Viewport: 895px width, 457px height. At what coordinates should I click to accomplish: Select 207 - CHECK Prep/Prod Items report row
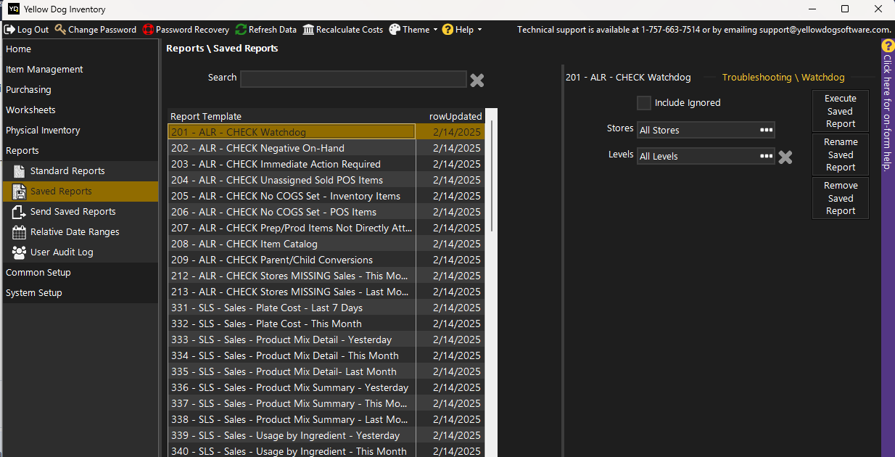click(326, 228)
